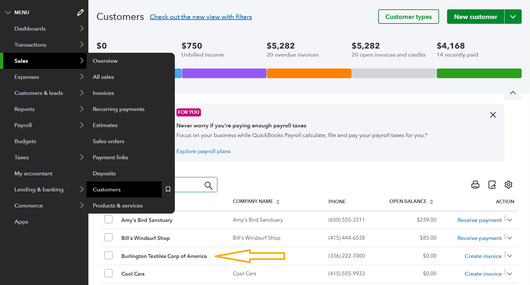The image size is (530, 285).
Task: Open the Customers submenu item
Action: [124, 189]
